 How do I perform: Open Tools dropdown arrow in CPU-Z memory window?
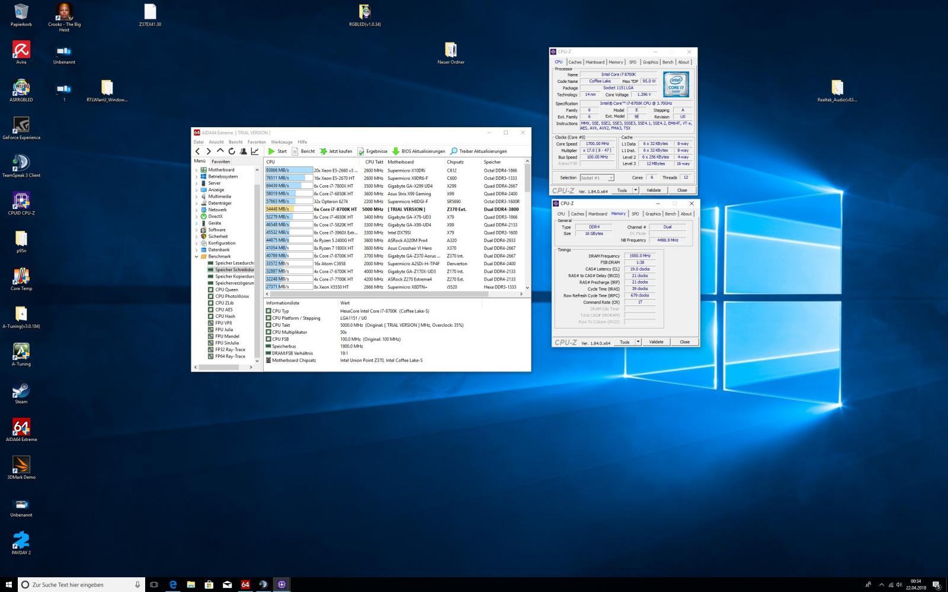[638, 342]
